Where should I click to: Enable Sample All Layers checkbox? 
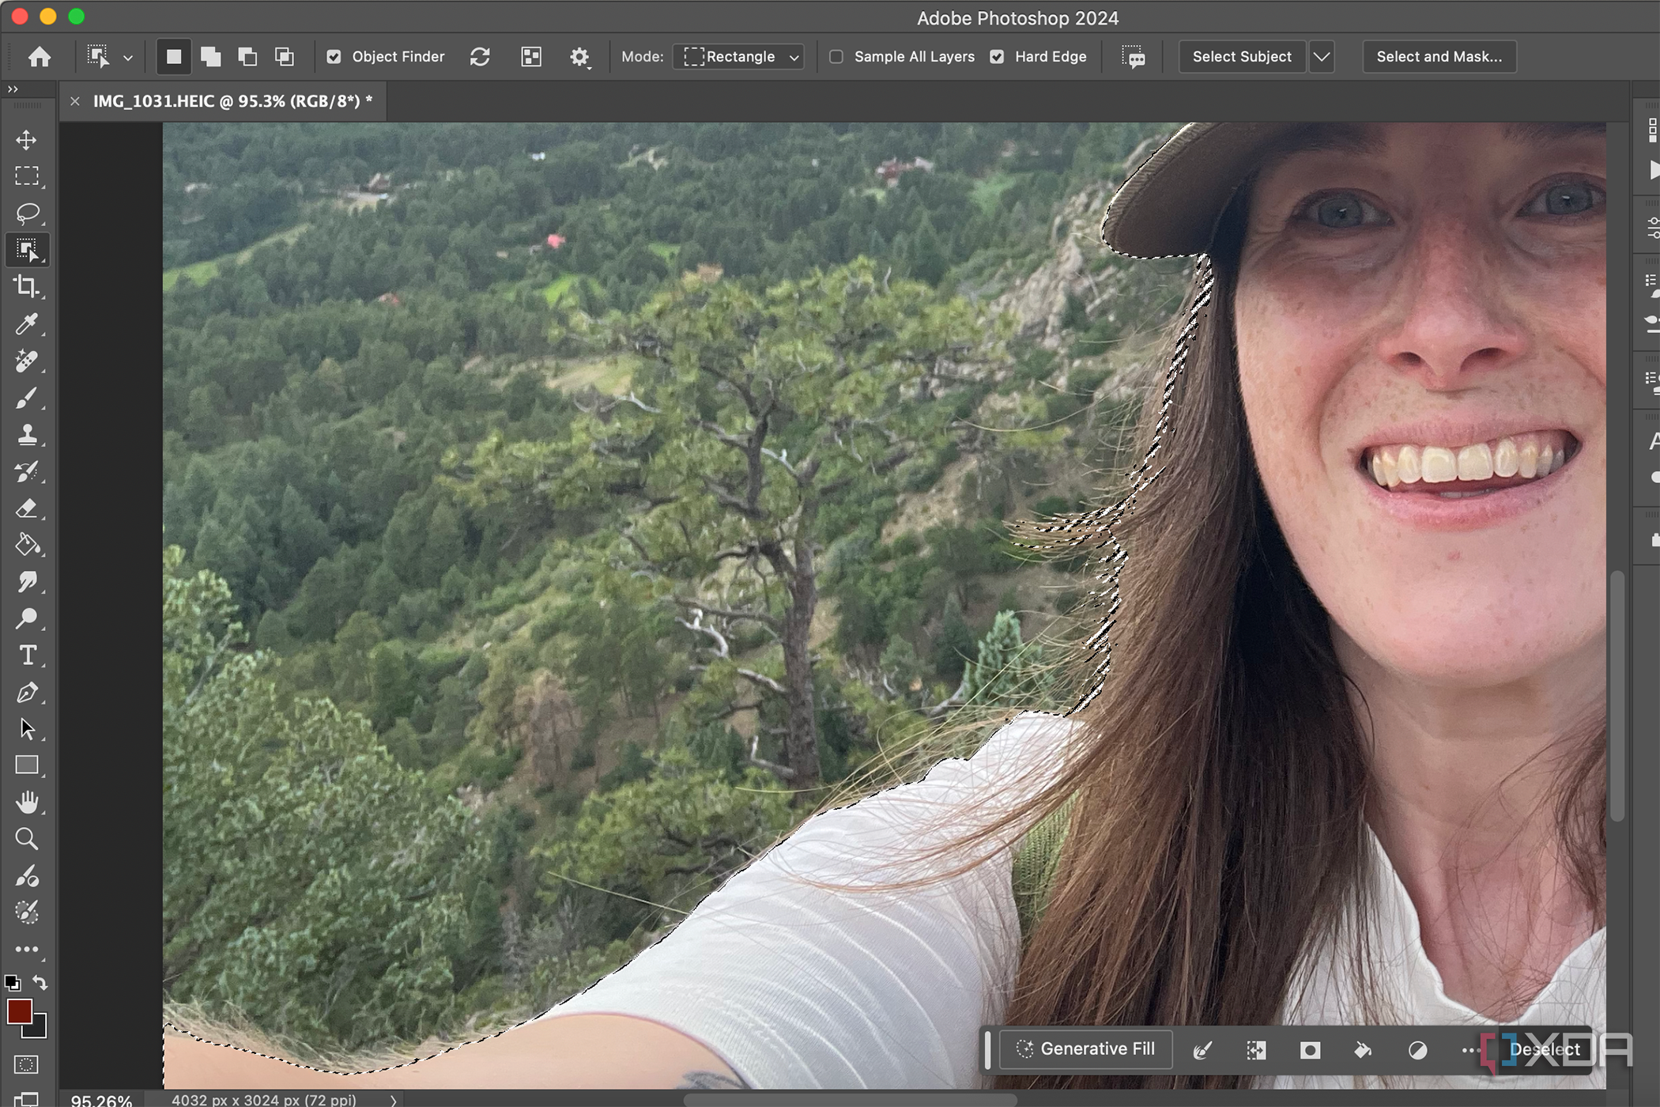pos(836,57)
